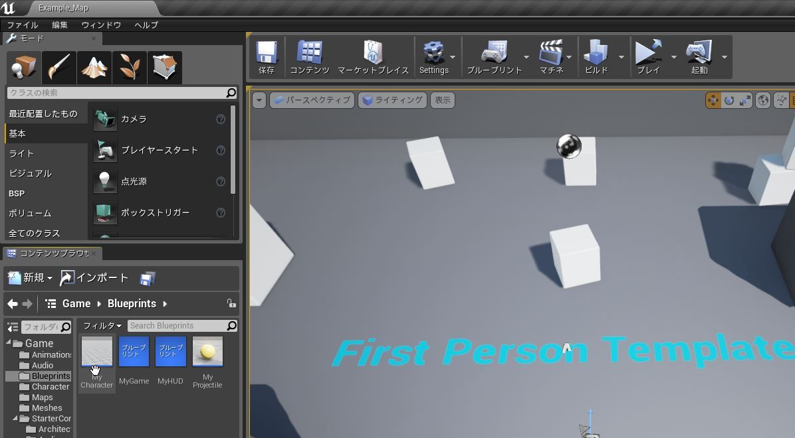The width and height of the screenshot is (795, 438).
Task: Click the インポート import button
Action: [94, 277]
